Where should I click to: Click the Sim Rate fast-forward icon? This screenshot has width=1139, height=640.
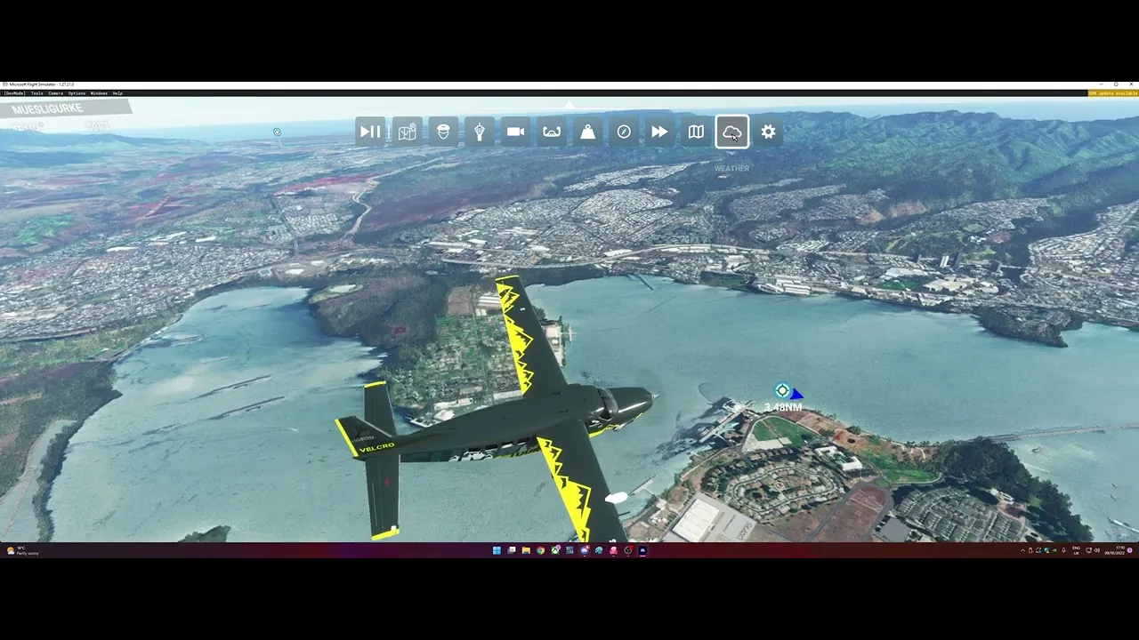(659, 132)
